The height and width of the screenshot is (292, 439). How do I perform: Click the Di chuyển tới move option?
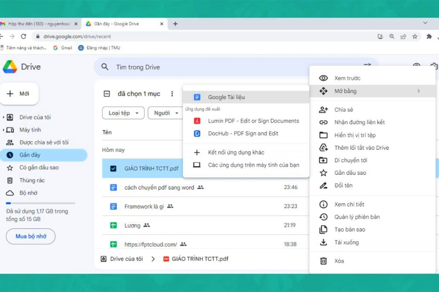(372, 160)
